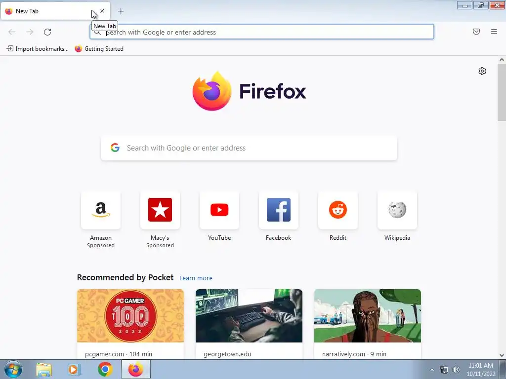Open Windows Explorer from taskbar

click(x=44, y=369)
